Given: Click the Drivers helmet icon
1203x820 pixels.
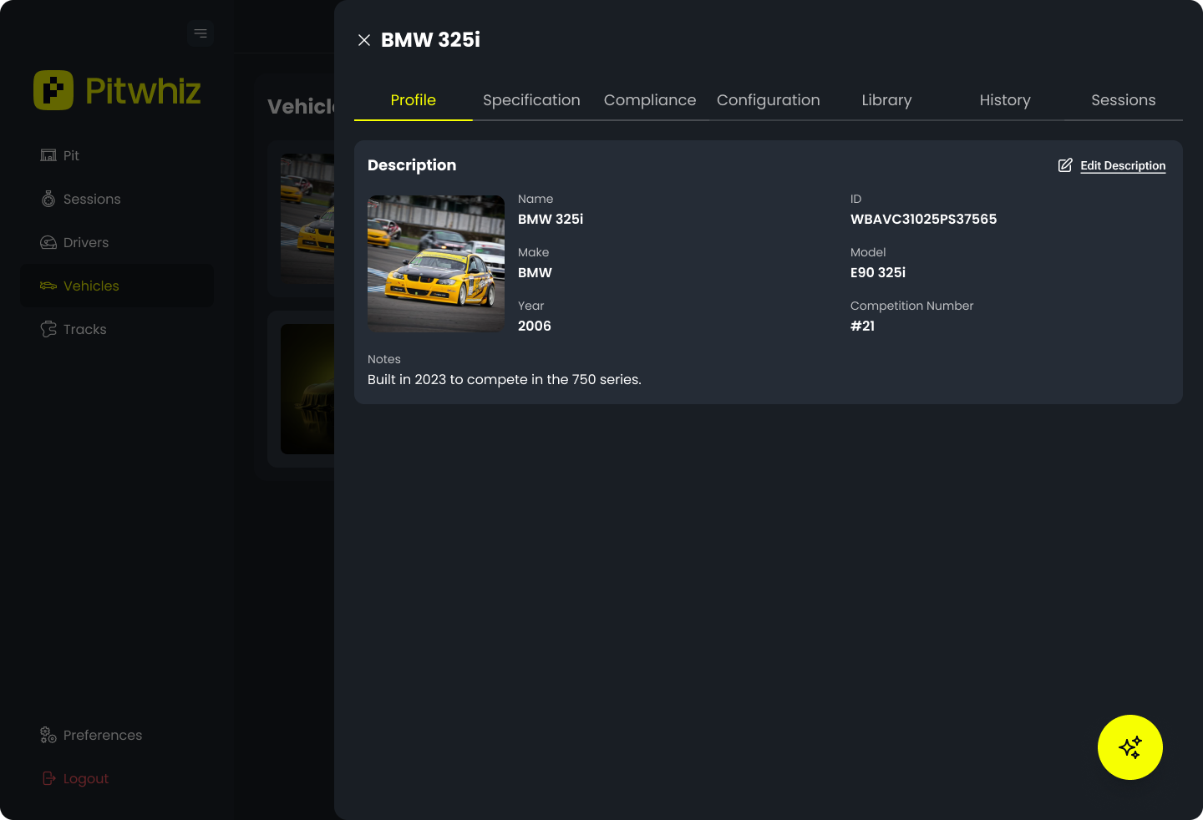Looking at the screenshot, I should [x=48, y=242].
